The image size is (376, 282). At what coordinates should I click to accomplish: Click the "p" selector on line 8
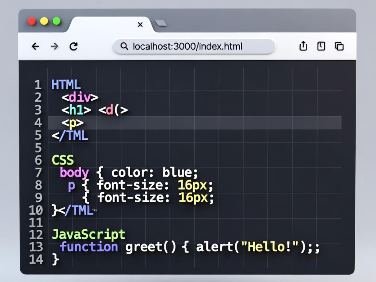[71, 186]
